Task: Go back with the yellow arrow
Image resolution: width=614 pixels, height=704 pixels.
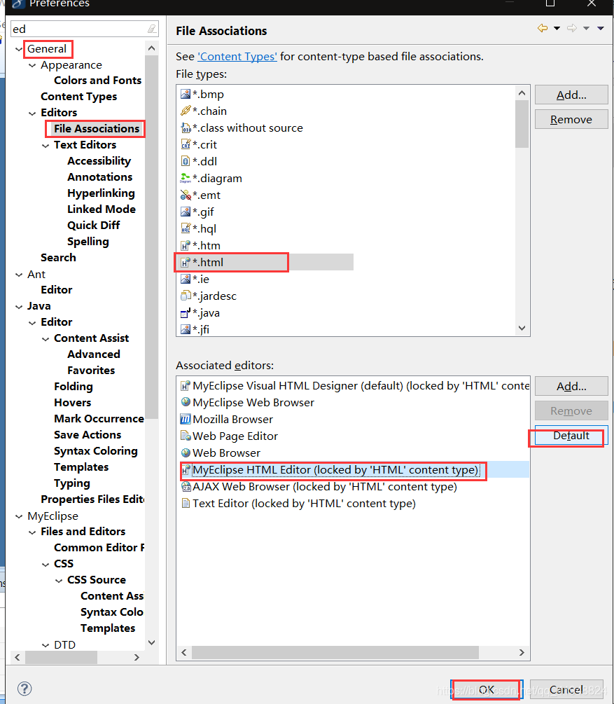Action: [543, 28]
